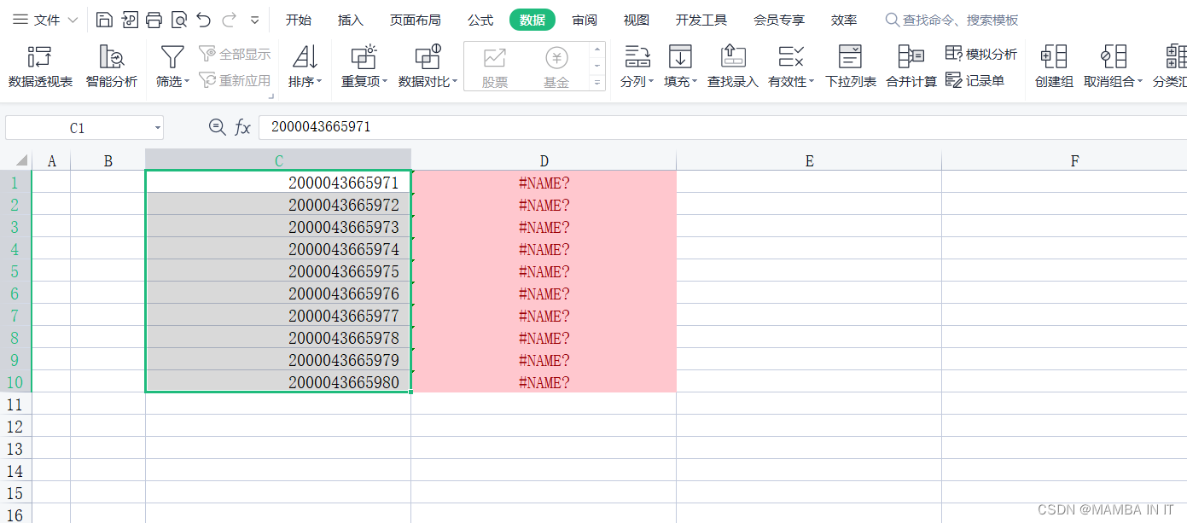Click the zoom magnifier icon beside fx
Viewport: 1187px width, 523px height.
217,127
